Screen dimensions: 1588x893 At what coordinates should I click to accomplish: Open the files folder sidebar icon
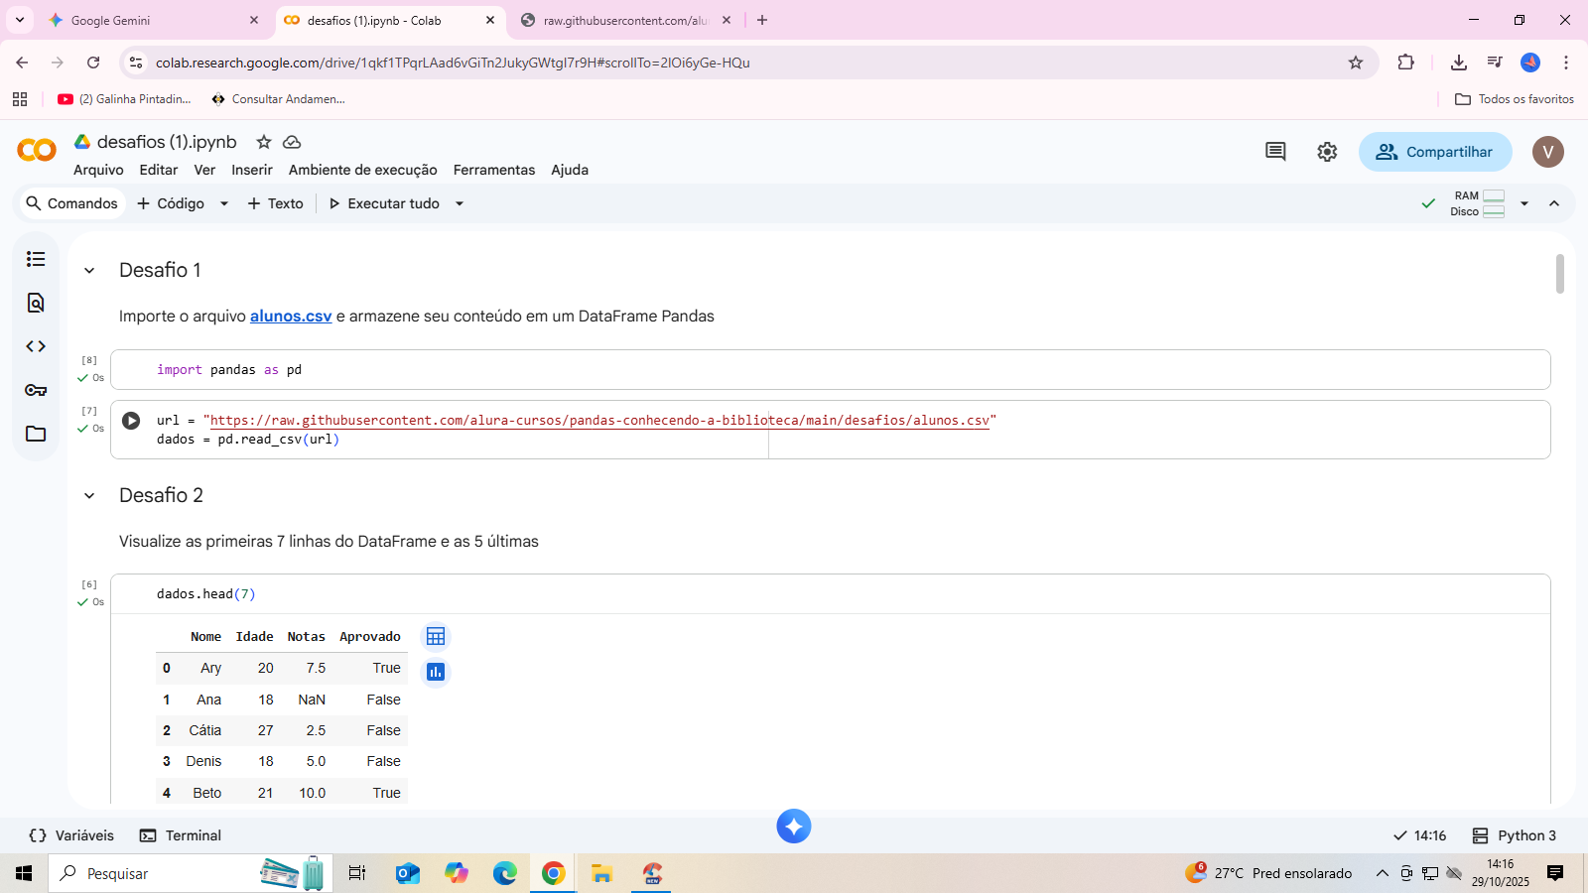coord(36,434)
